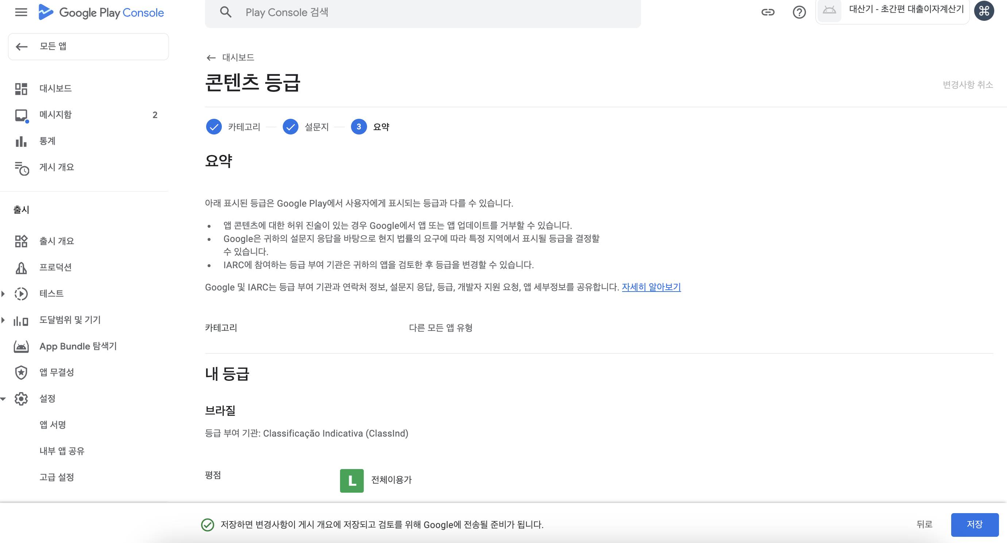Open 대시보드 from the sidebar
Screen dimensions: 1007x543
pyautogui.click(x=55, y=88)
